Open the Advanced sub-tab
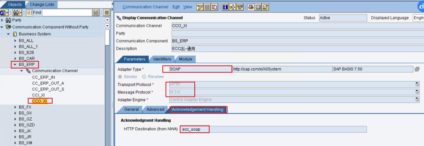The width and height of the screenshot is (424, 146). point(155,109)
